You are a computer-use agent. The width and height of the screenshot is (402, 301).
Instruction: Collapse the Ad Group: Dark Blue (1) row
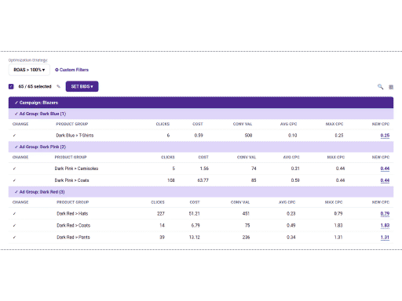click(201, 114)
